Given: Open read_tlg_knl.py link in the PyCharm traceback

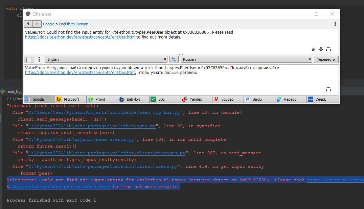Looking at the screenshot, I should [x=104, y=112].
